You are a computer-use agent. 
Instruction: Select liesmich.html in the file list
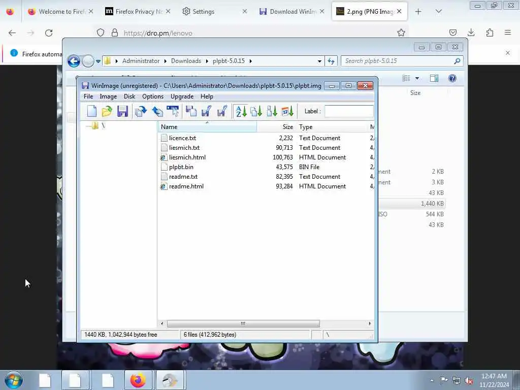(187, 157)
